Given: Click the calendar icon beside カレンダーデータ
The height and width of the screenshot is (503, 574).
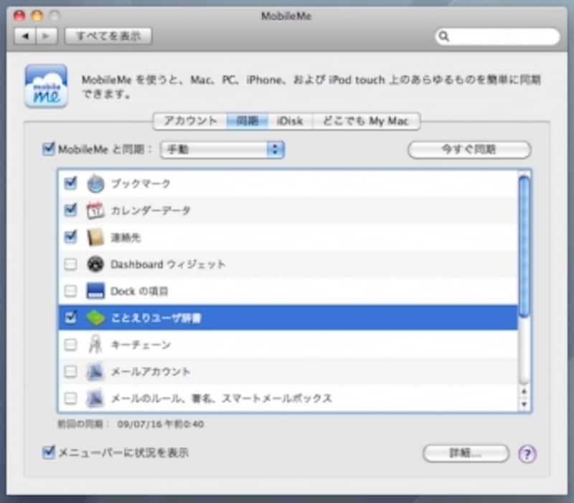Looking at the screenshot, I should (x=95, y=210).
